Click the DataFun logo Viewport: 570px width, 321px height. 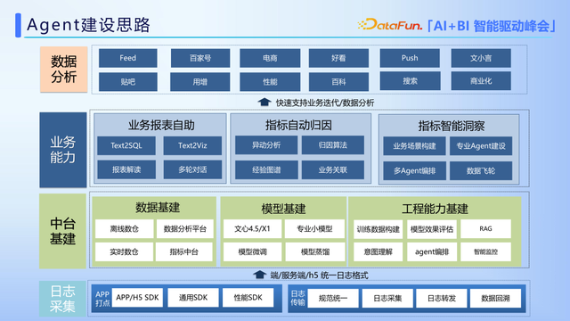coord(390,25)
